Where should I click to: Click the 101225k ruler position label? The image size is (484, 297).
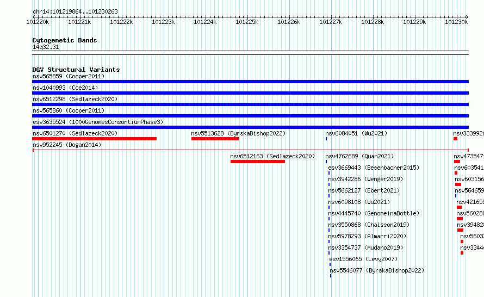(x=247, y=22)
